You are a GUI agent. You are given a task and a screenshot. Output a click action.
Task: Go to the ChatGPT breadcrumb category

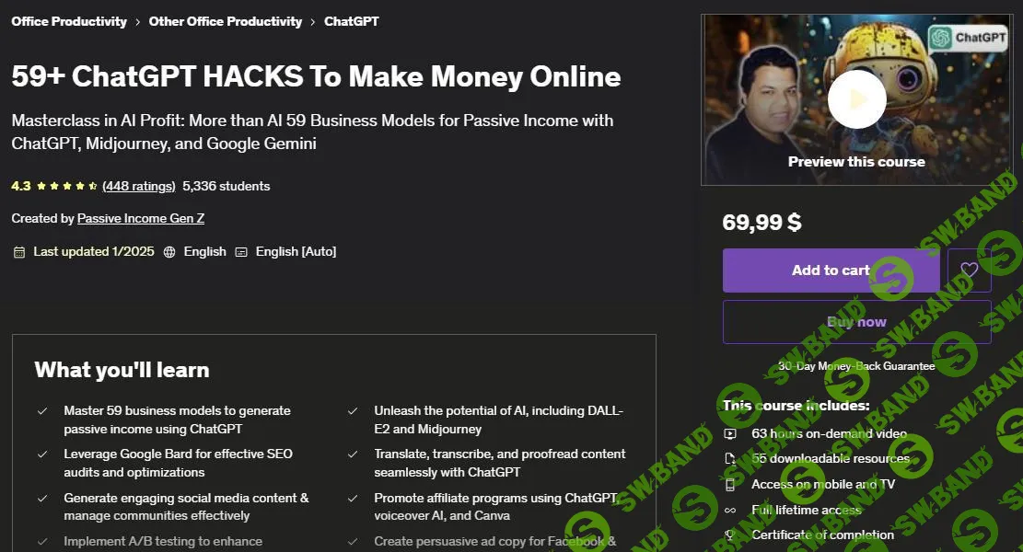pyautogui.click(x=351, y=21)
